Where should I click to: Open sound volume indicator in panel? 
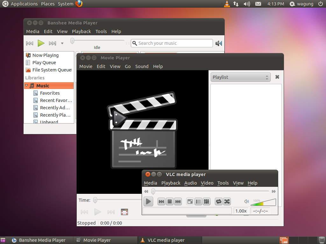[247, 4]
